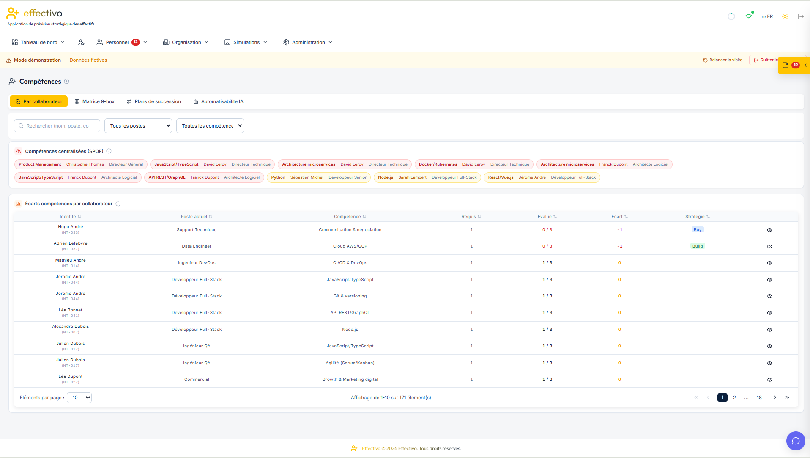810x458 pixels.
Task: View details for Léa Dupont row
Action: [769, 379]
